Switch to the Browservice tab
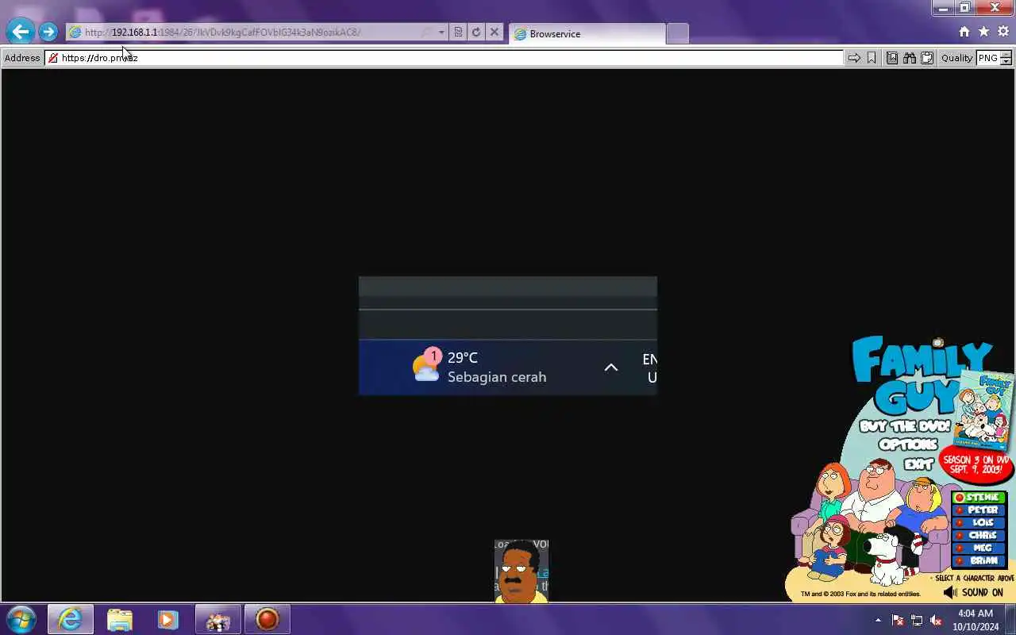 (x=587, y=34)
